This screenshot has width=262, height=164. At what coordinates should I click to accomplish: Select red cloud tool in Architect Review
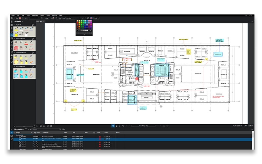click(x=21, y=48)
